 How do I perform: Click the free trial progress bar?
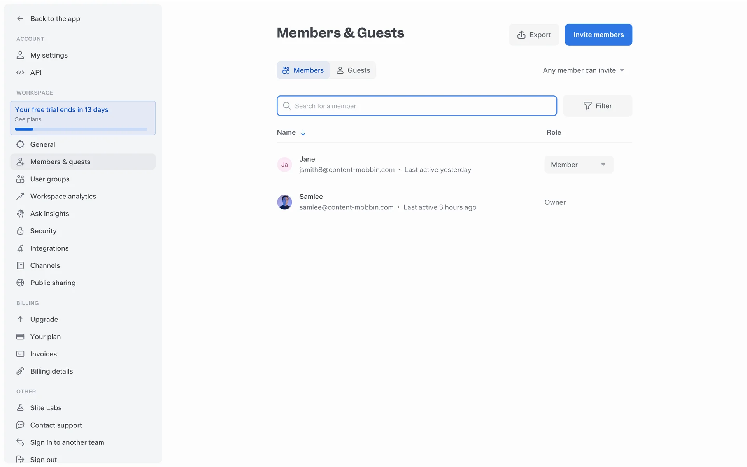[x=81, y=129]
